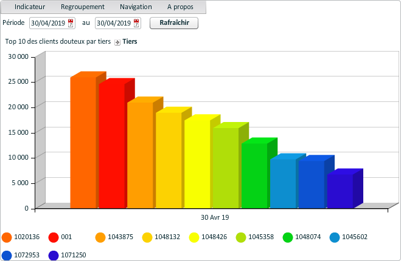Click the bright yellow chart bar

point(197,164)
